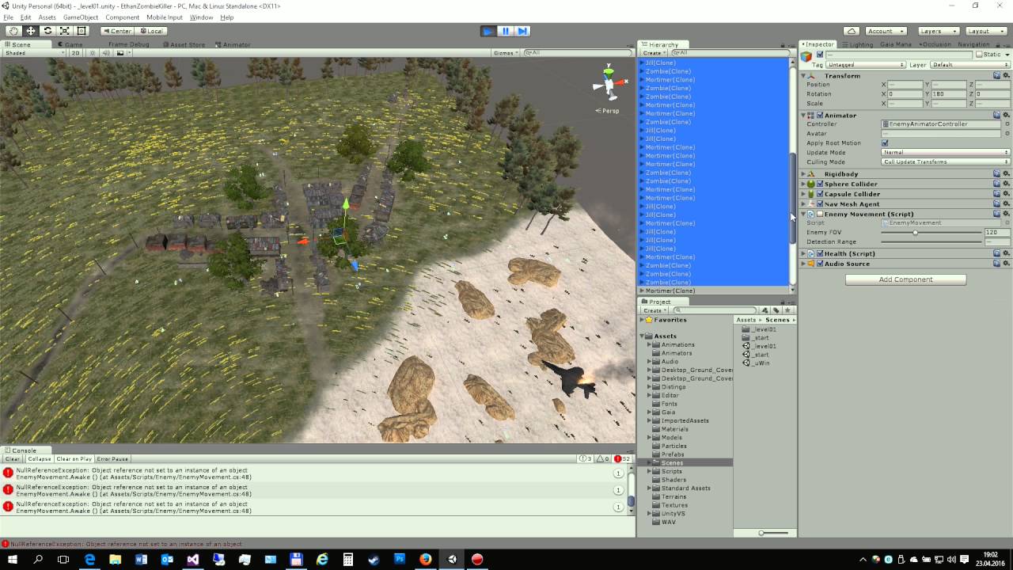Open the Tag dropdown (Untagged)
1013x570 pixels.
[866, 65]
